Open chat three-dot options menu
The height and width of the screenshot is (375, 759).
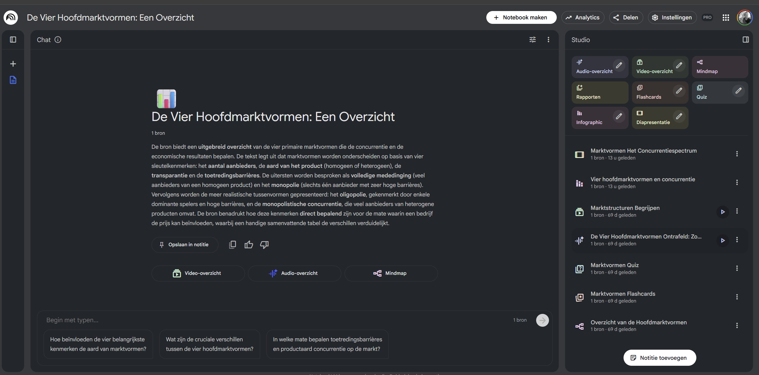(x=548, y=40)
